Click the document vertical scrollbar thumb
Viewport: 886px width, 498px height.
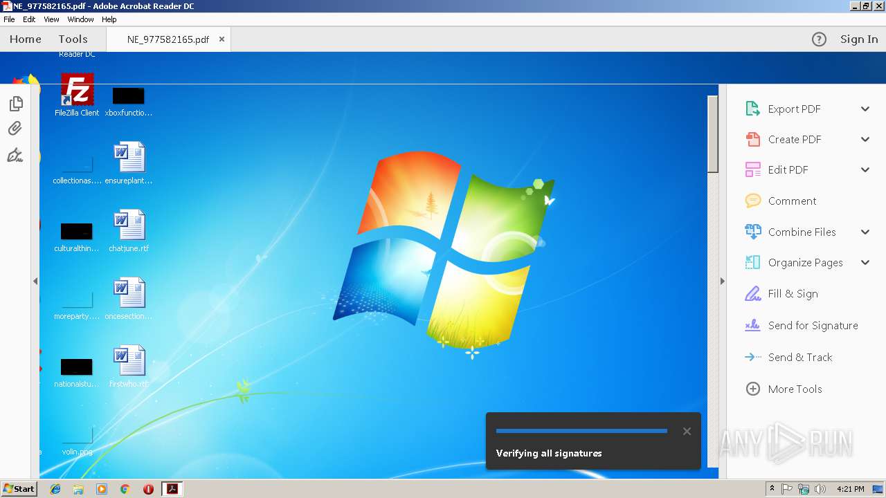(713, 133)
